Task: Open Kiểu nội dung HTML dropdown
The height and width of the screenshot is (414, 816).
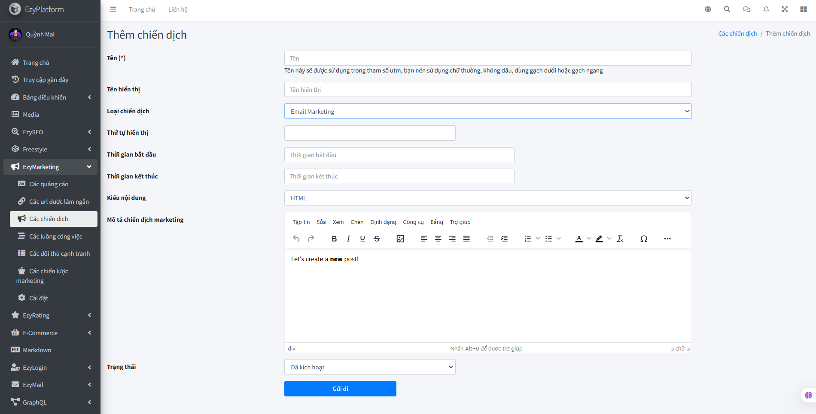Action: pyautogui.click(x=488, y=198)
